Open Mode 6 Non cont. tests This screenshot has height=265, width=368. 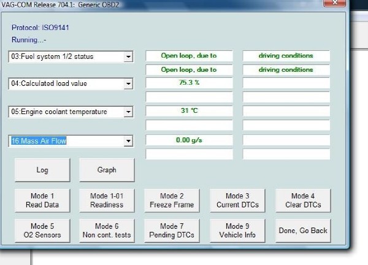click(107, 231)
